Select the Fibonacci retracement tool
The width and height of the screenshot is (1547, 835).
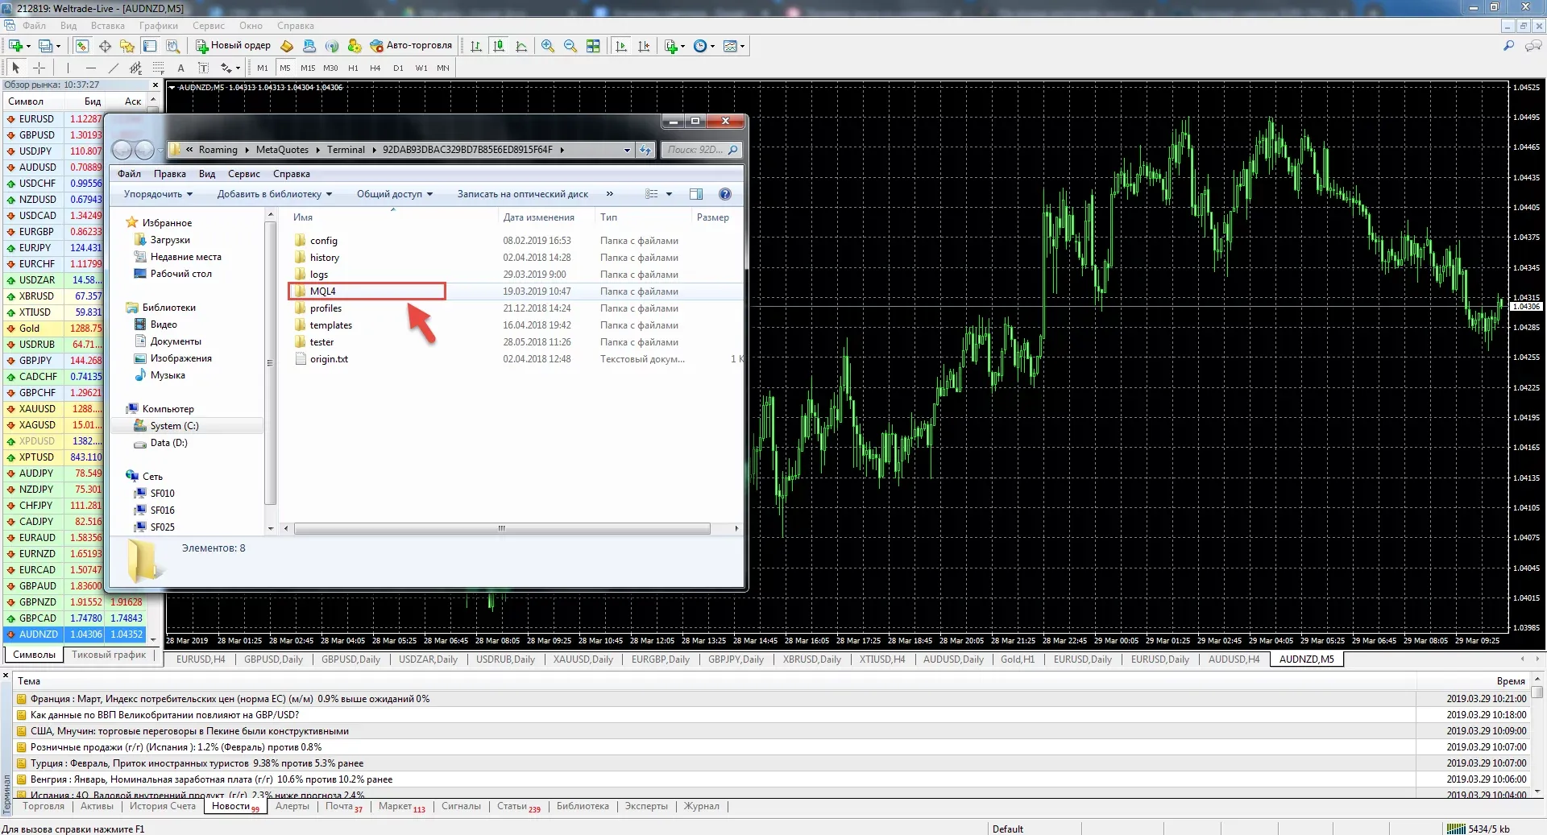tap(159, 68)
